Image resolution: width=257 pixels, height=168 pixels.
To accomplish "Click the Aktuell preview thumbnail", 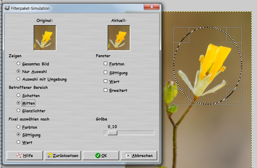I will click(x=119, y=38).
